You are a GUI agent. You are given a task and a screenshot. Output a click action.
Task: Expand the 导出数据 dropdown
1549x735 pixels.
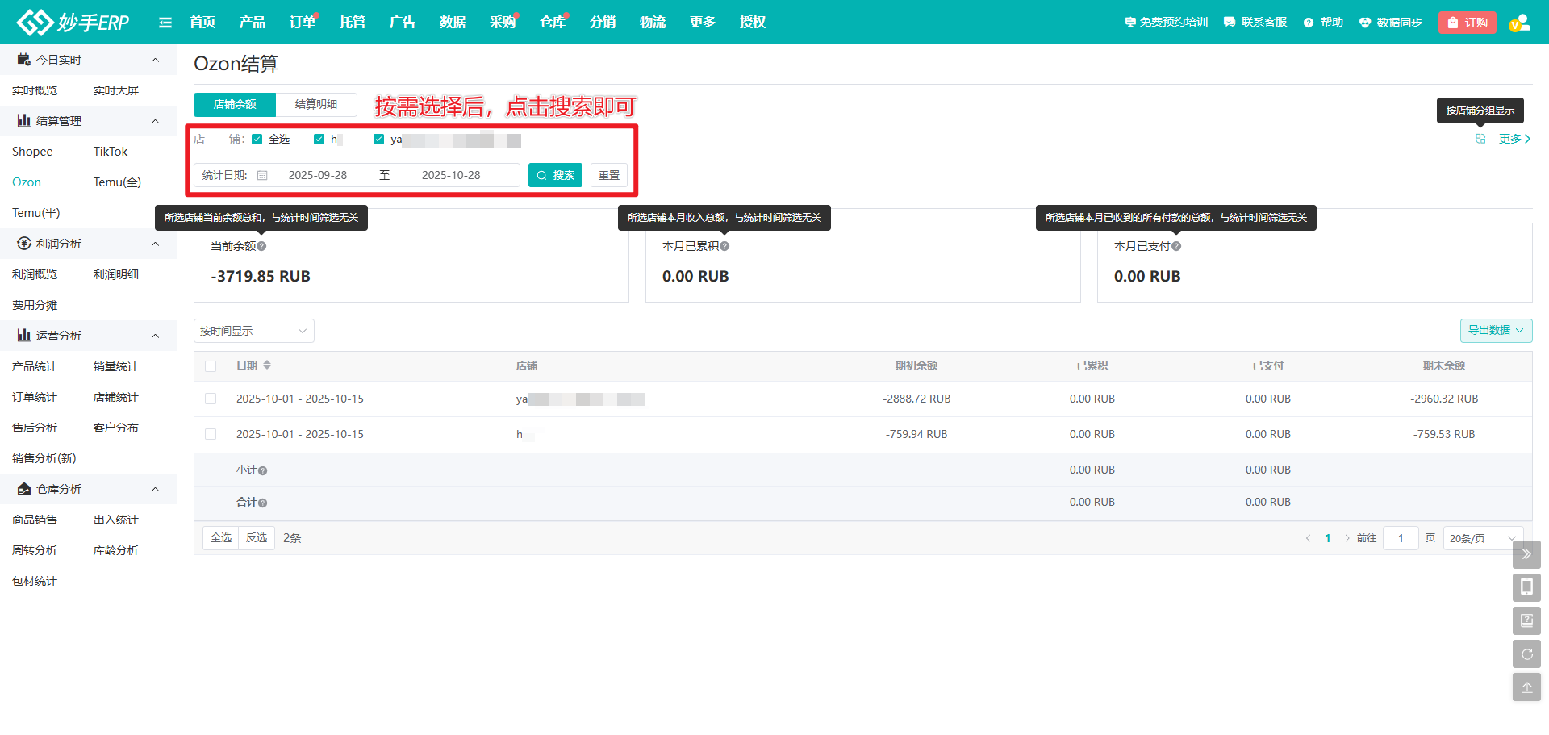1495,331
